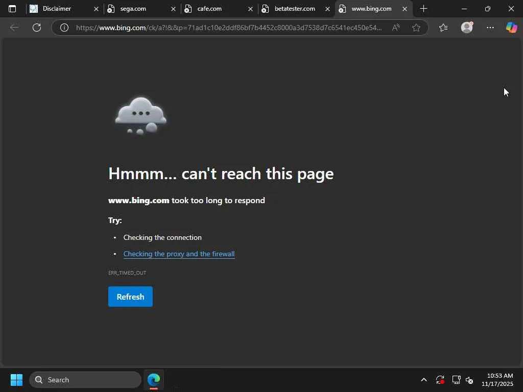This screenshot has height=392, width=523.
Task: Open the muted volume tray icon
Action: (x=469, y=380)
